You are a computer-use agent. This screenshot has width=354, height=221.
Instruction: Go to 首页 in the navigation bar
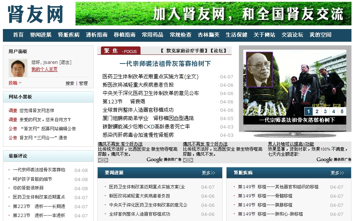coord(18,35)
